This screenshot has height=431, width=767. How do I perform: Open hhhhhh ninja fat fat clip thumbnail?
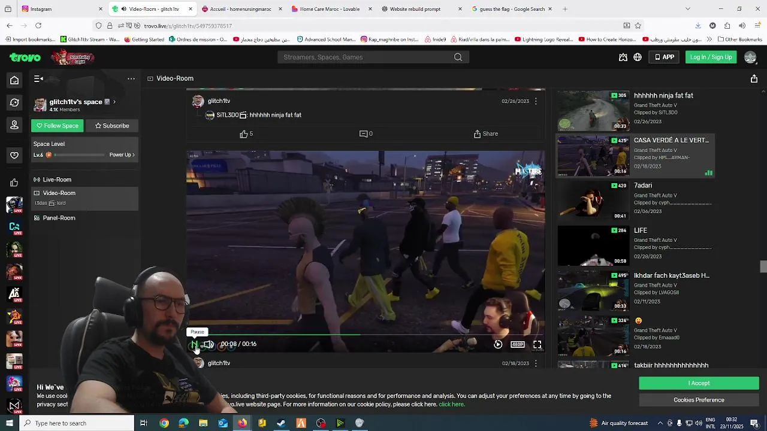593,111
